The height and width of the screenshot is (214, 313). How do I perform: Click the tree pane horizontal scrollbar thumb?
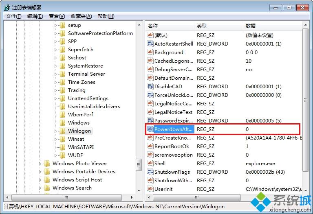[x=66, y=197]
